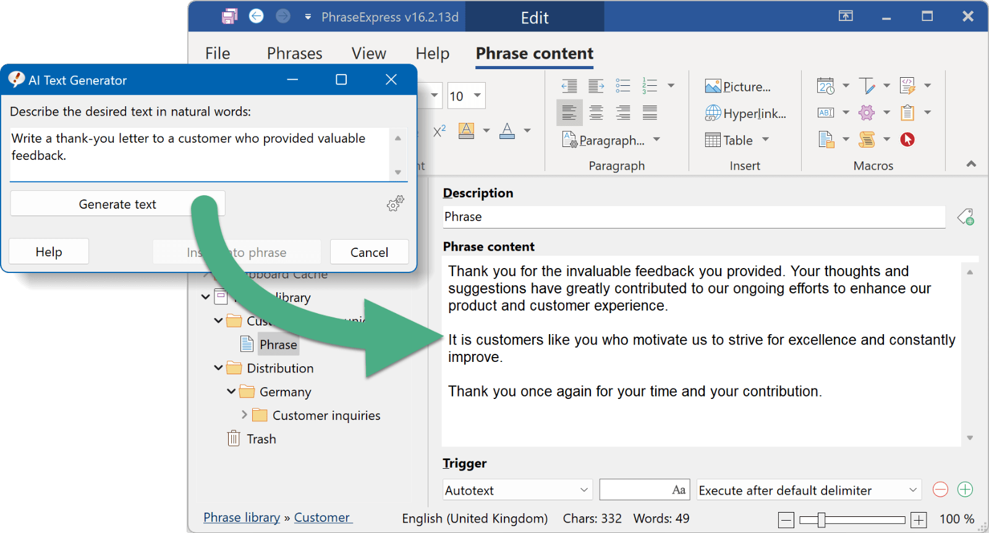Remove the trigger with red minus icon
The width and height of the screenshot is (989, 533).
(x=940, y=490)
